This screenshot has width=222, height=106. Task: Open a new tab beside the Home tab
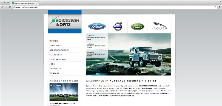point(41,3)
